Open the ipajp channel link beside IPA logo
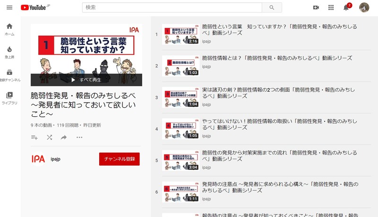 coord(55,159)
